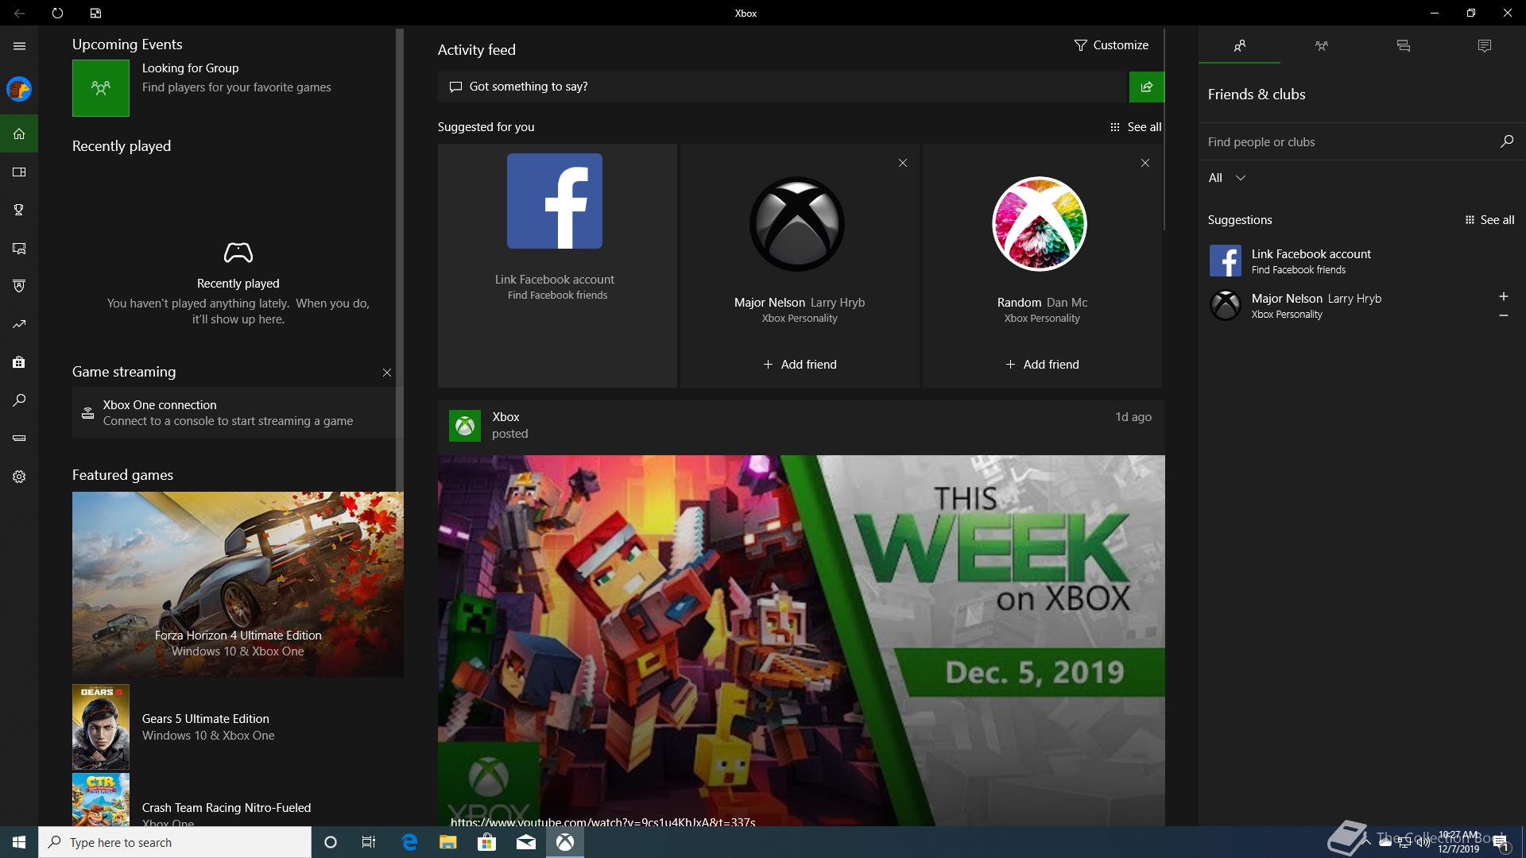
Task: Dismiss the Major Nelson suggestion card
Action: pos(902,163)
